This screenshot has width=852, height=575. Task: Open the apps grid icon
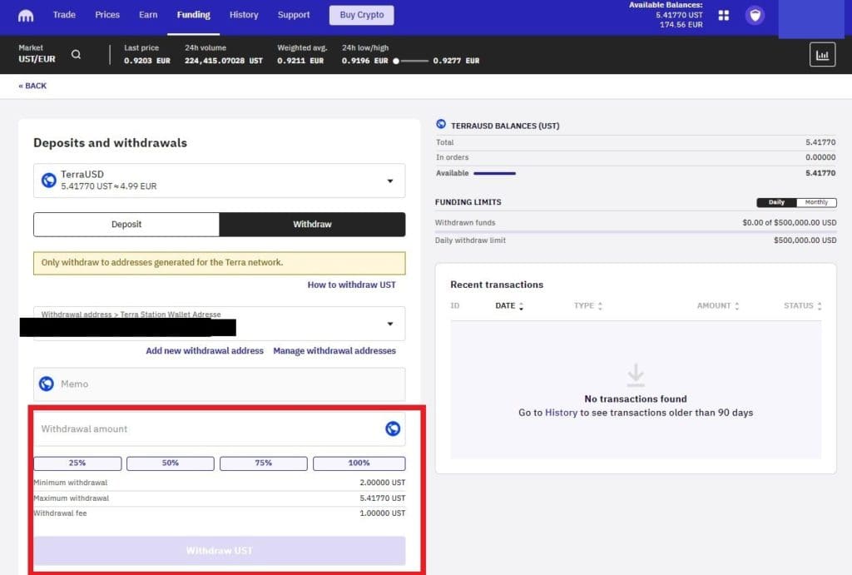tap(723, 15)
